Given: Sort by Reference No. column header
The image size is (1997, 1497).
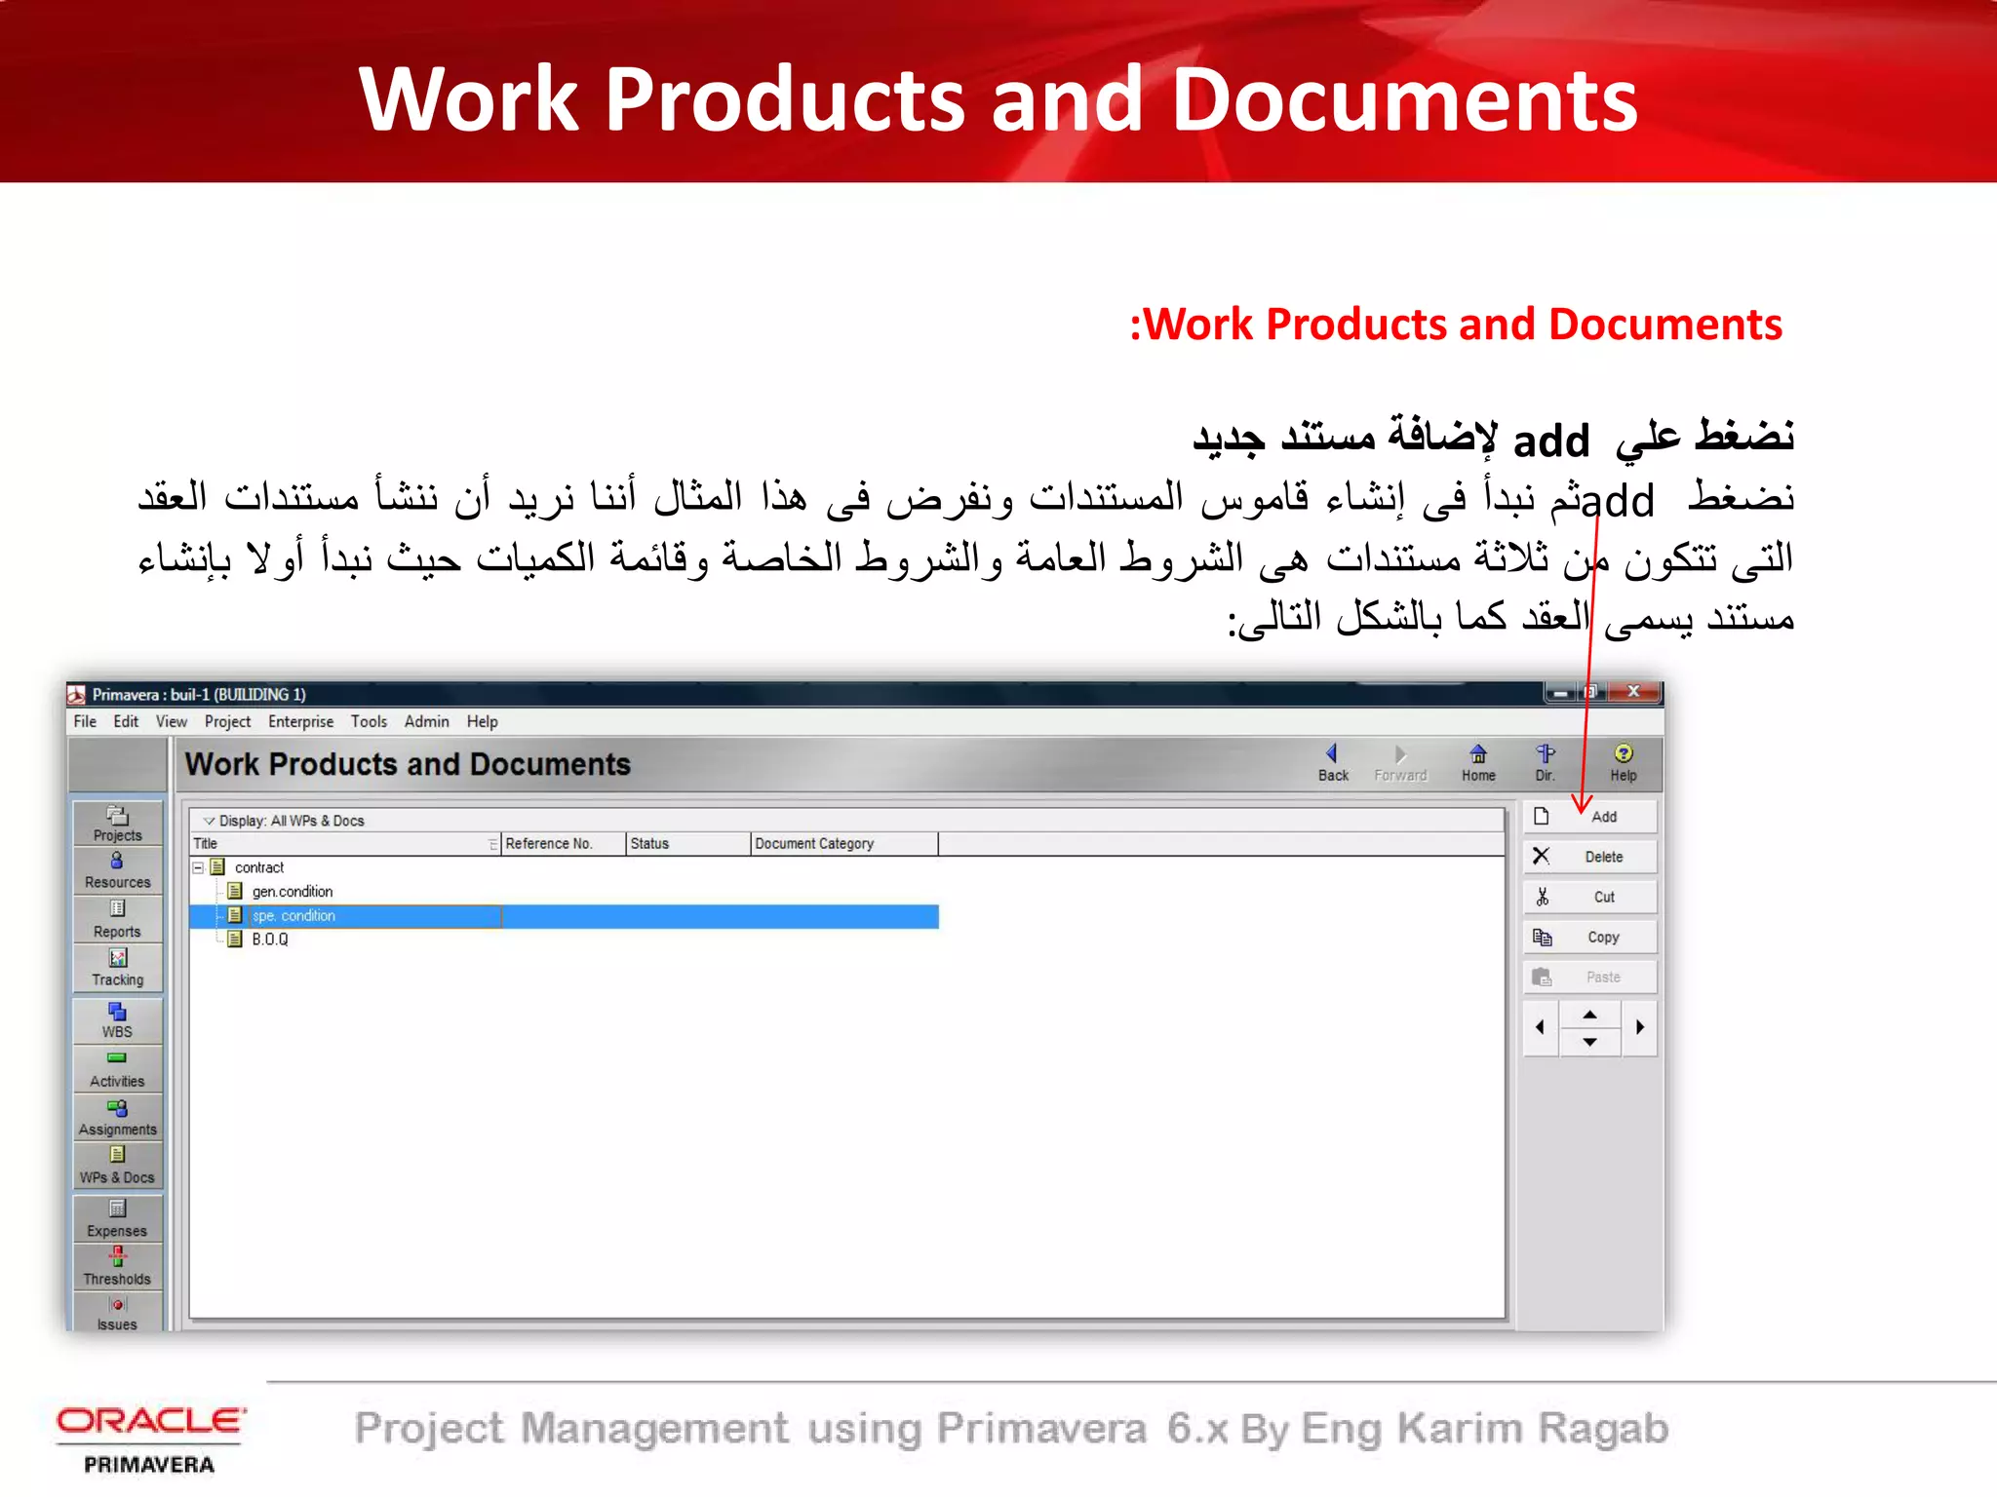Looking at the screenshot, I should (563, 844).
